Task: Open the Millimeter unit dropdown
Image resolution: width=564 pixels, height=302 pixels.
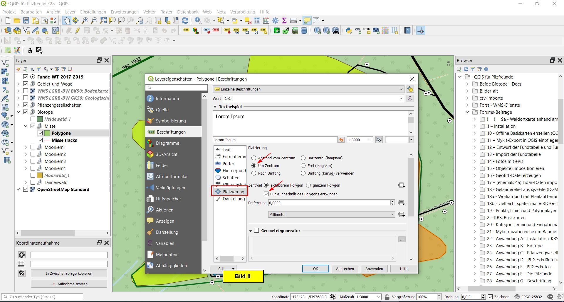Action: pyautogui.click(x=331, y=215)
